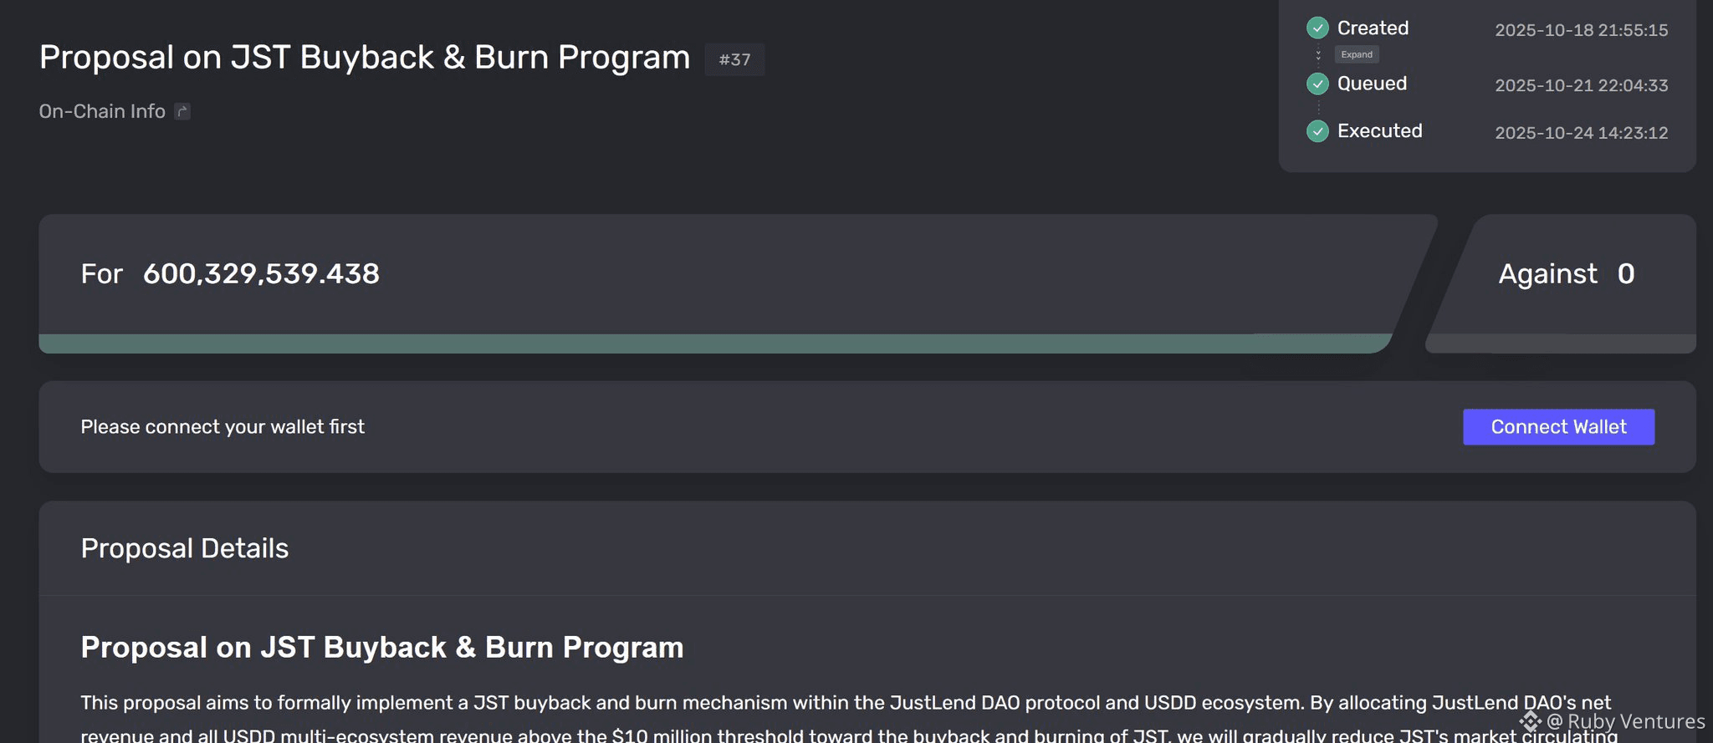Click the paragraph starting 'This proposal aims'
Screen dimensions: 1713x743
pyautogui.click(x=849, y=719)
